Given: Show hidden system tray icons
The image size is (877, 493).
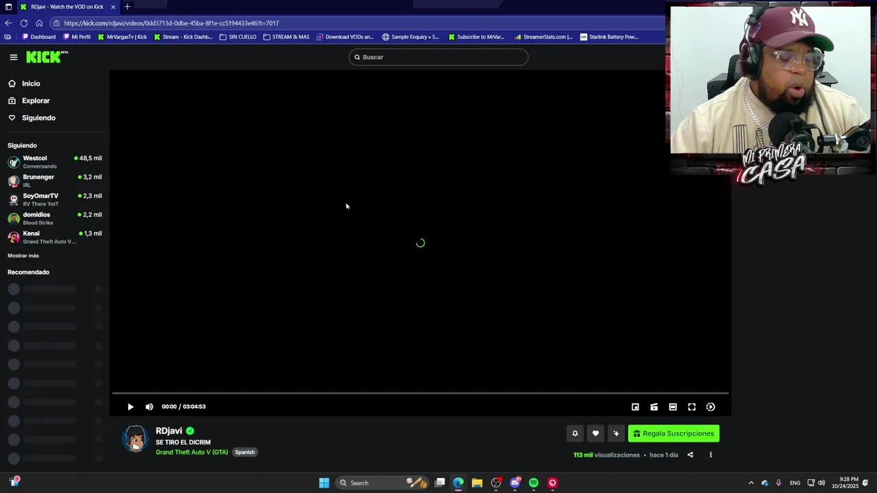Looking at the screenshot, I should click(751, 483).
